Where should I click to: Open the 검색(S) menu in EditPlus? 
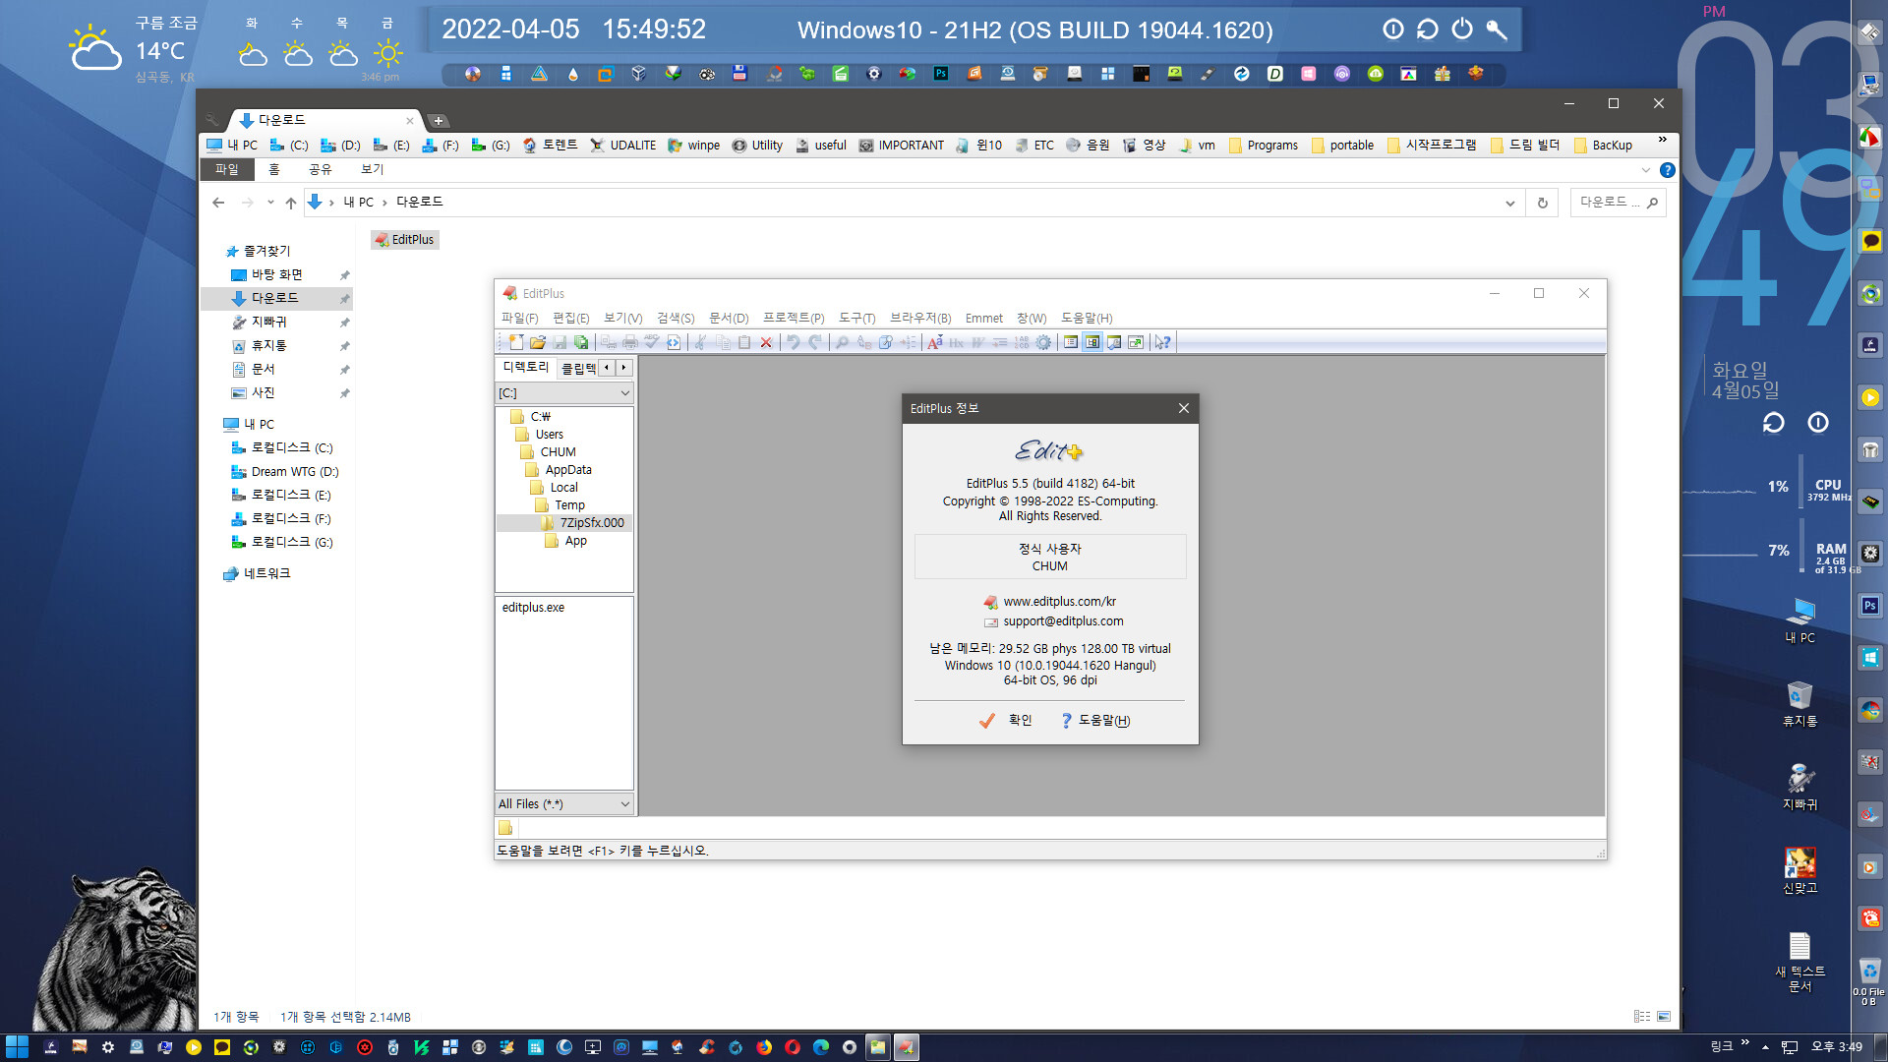click(x=676, y=319)
